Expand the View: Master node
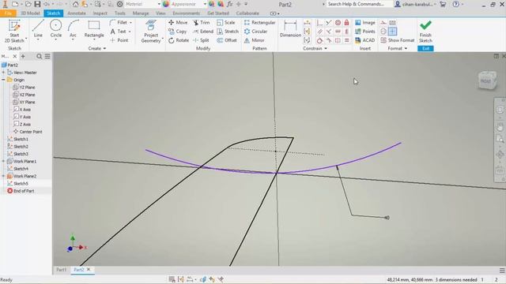The height and width of the screenshot is (284, 506). coord(3,73)
